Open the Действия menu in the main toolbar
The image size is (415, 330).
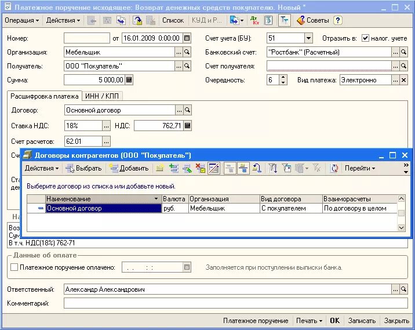pos(63,20)
